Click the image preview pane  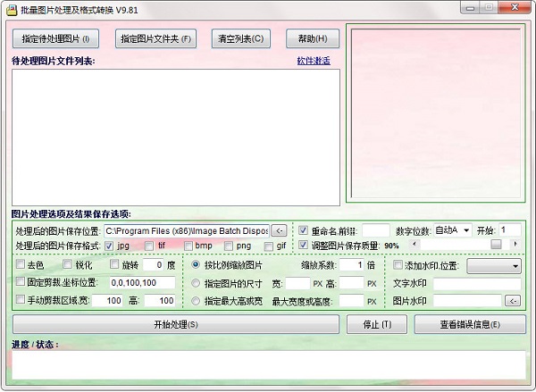coord(436,113)
